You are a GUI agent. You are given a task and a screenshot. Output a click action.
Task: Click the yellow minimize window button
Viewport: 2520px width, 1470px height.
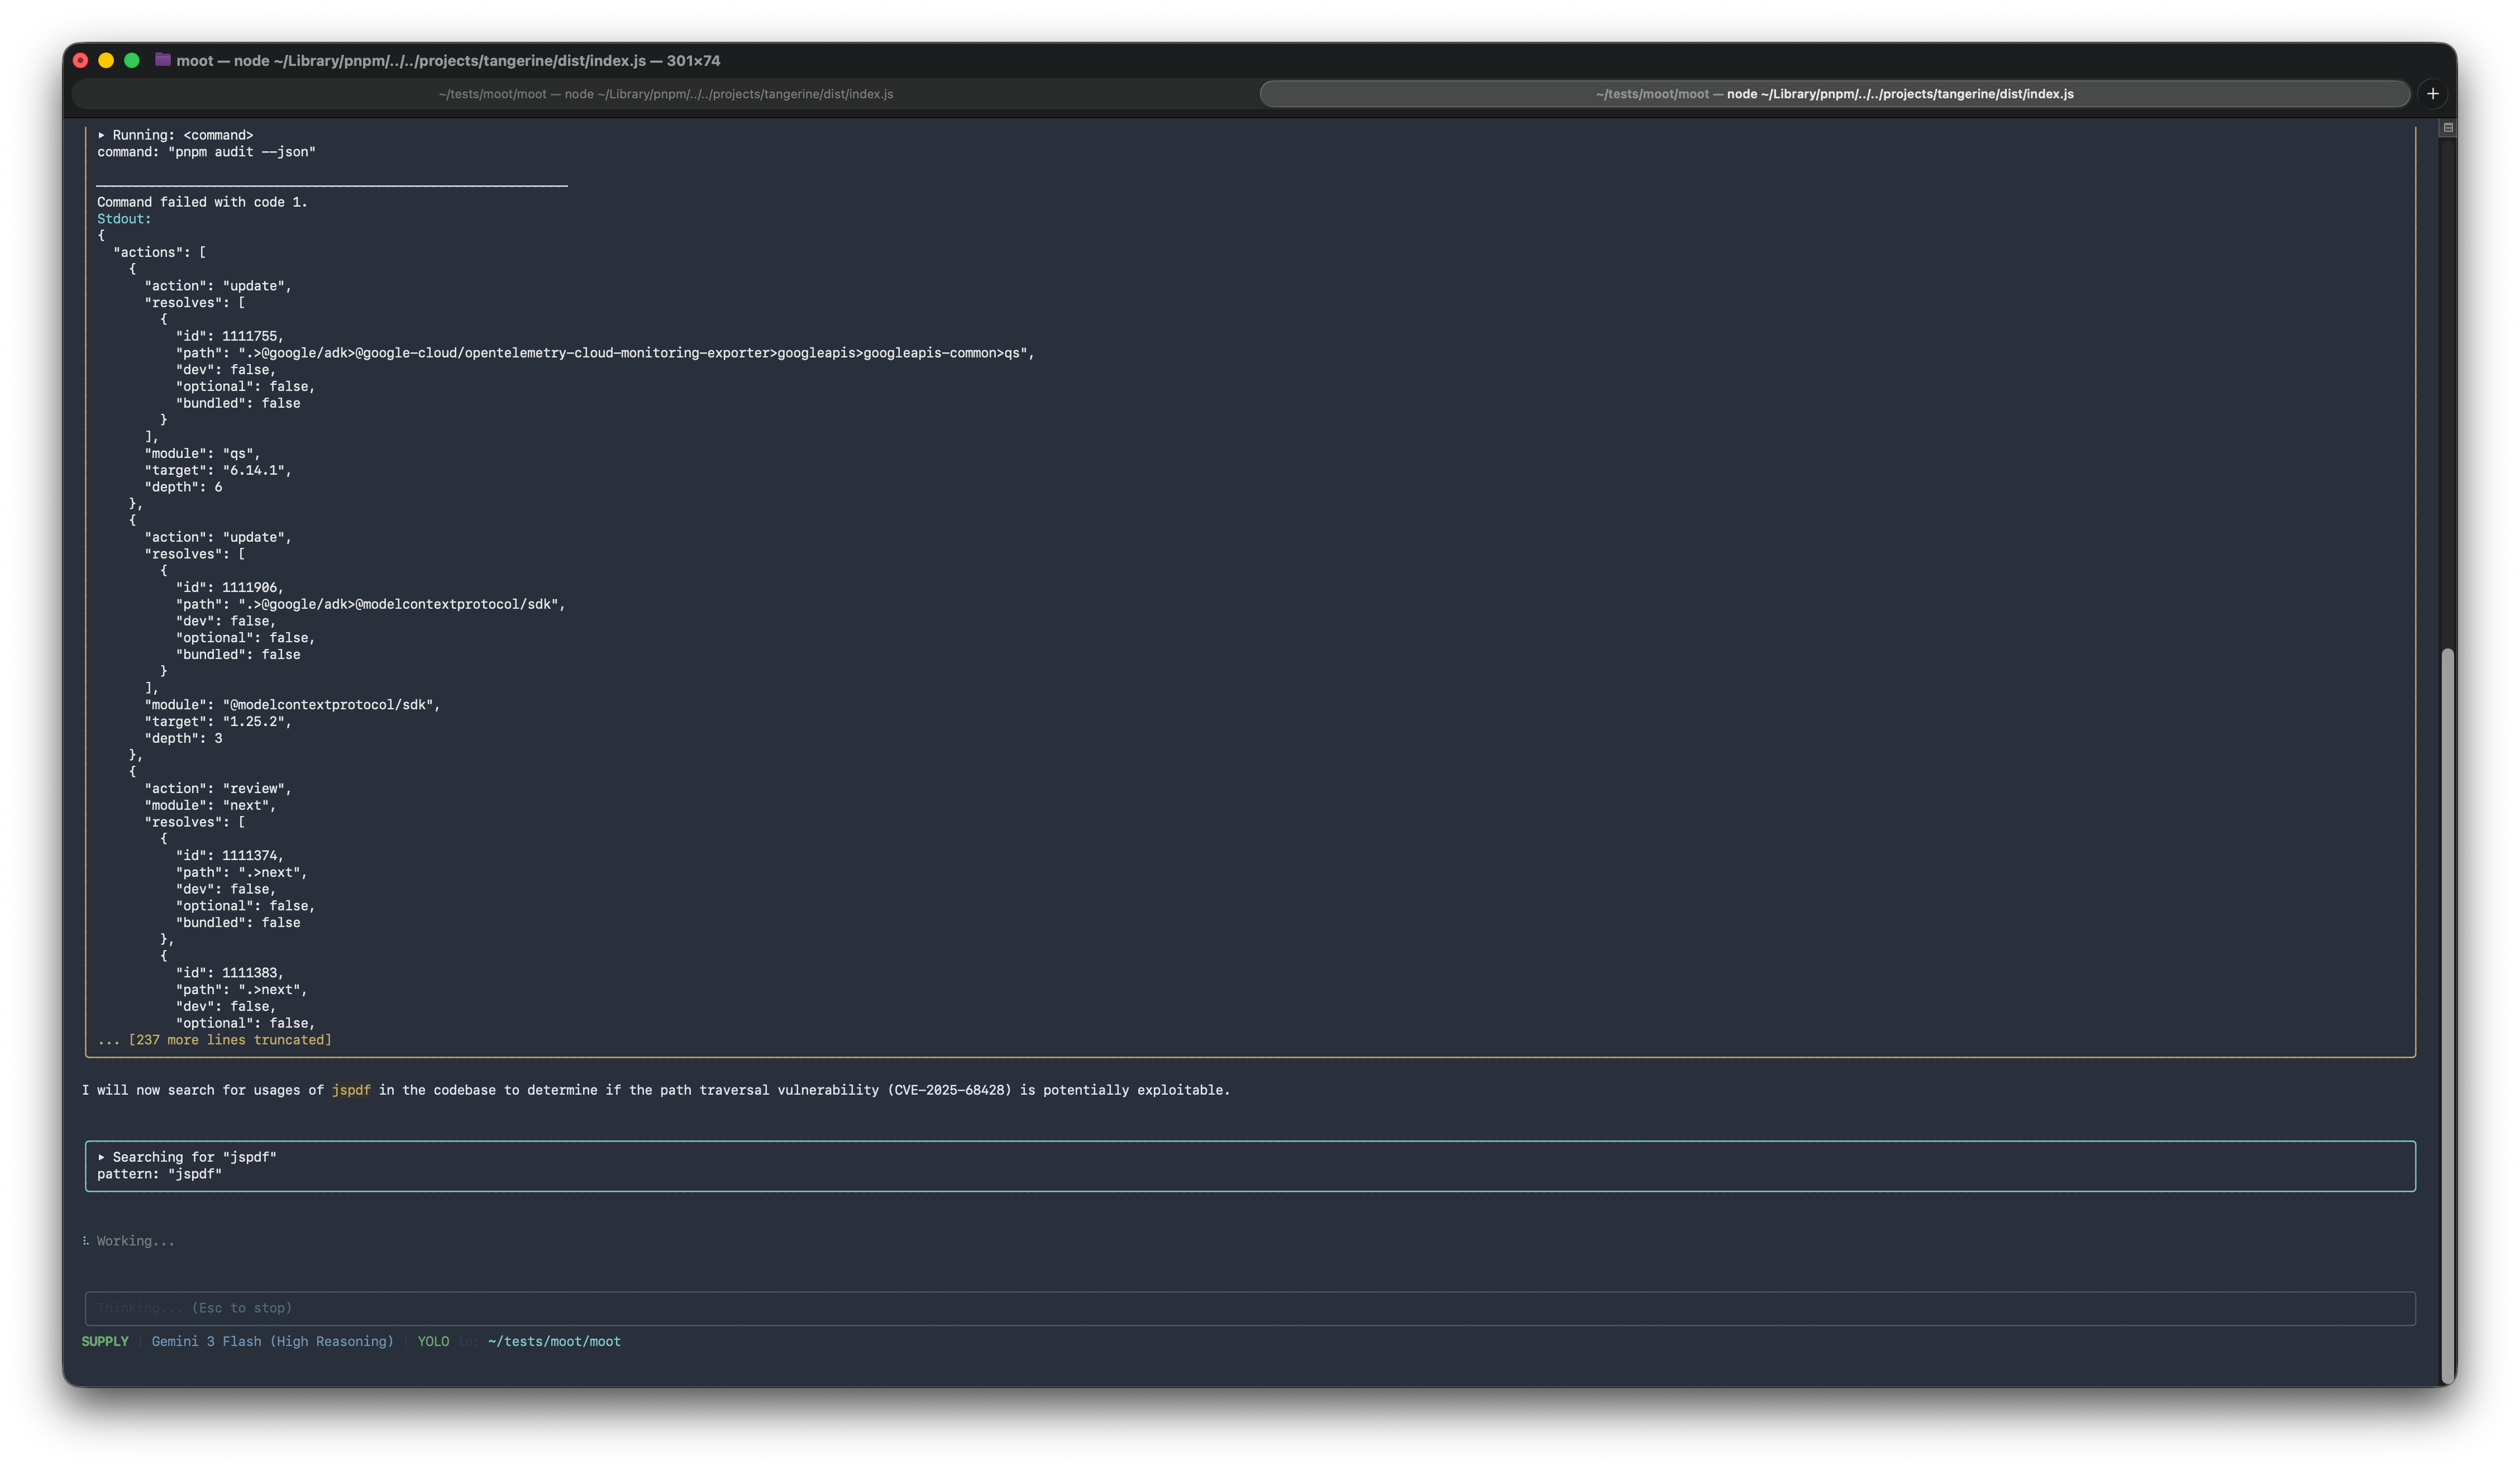pos(106,60)
